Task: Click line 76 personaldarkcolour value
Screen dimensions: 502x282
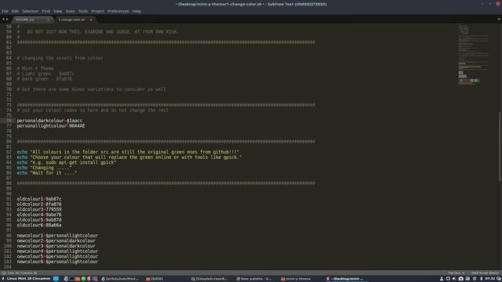Action: click(75, 121)
